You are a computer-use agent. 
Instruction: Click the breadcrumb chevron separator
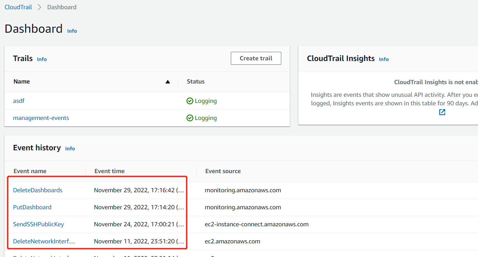click(40, 7)
